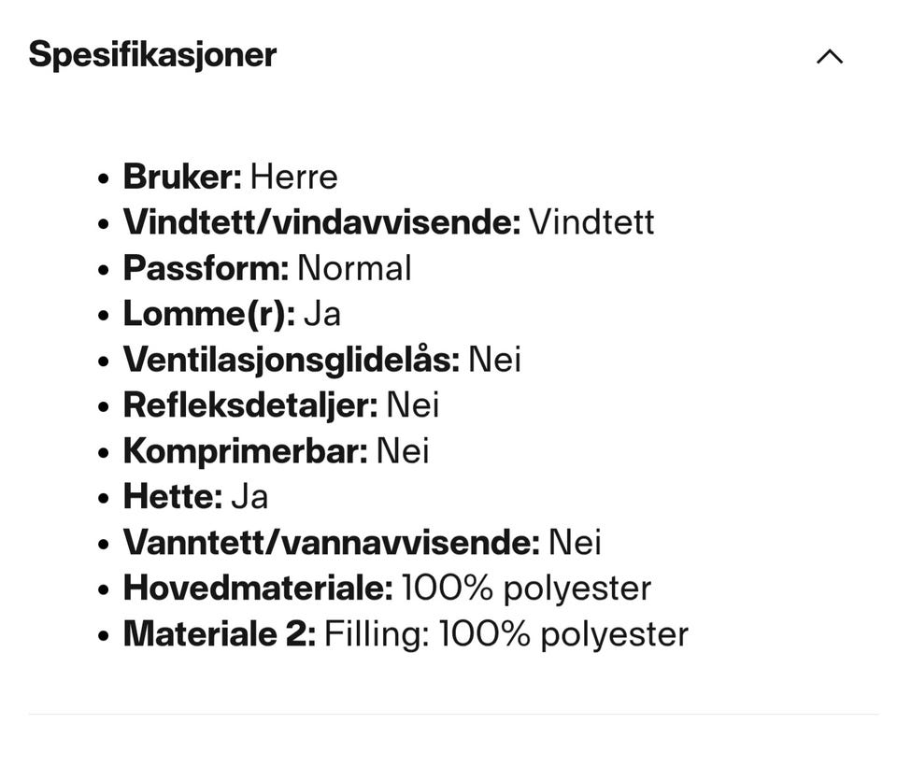Viewport: 897px width, 766px height.
Task: Click the bullet beside Hette
Action: click(101, 497)
